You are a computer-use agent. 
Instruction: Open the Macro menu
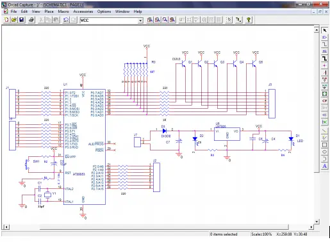click(63, 12)
